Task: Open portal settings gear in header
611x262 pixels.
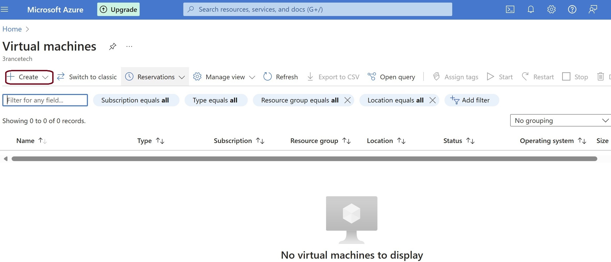Action: click(x=551, y=10)
